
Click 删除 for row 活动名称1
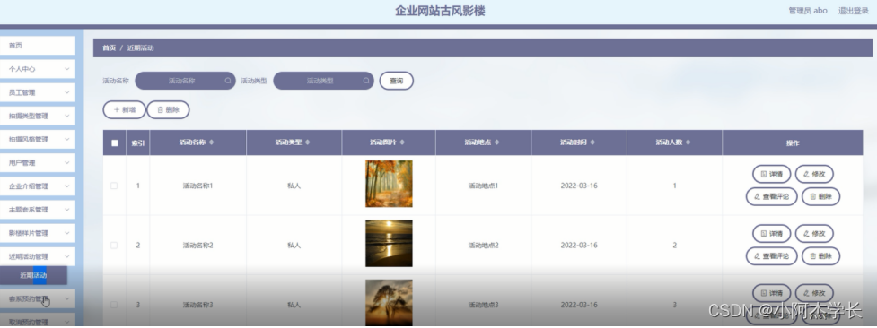pyautogui.click(x=821, y=196)
